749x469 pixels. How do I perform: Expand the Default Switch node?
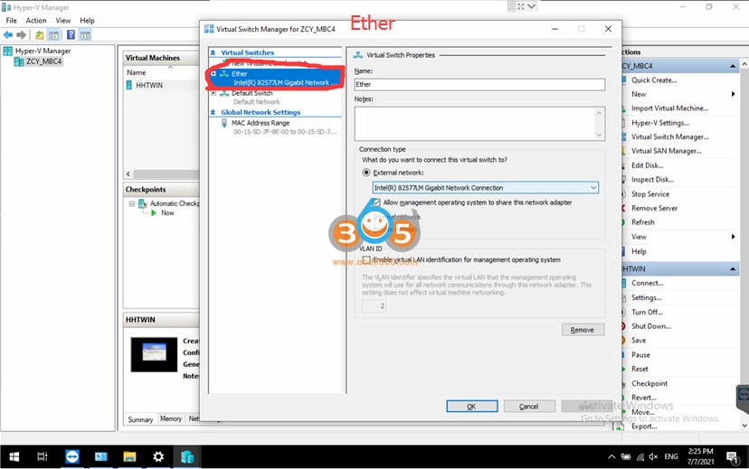[213, 93]
